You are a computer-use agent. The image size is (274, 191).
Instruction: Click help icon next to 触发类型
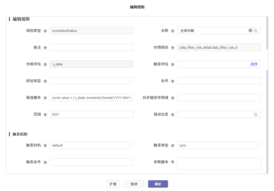click(x=172, y=145)
